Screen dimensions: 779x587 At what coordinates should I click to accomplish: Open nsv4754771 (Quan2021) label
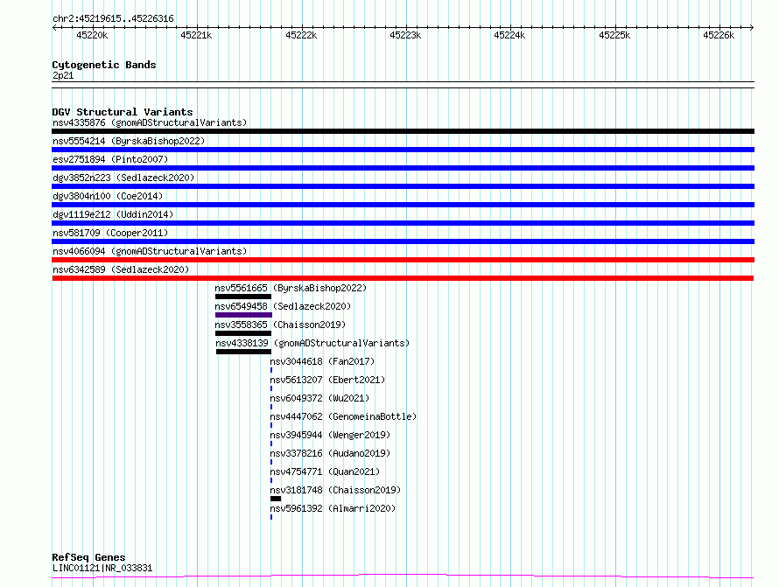325,472
